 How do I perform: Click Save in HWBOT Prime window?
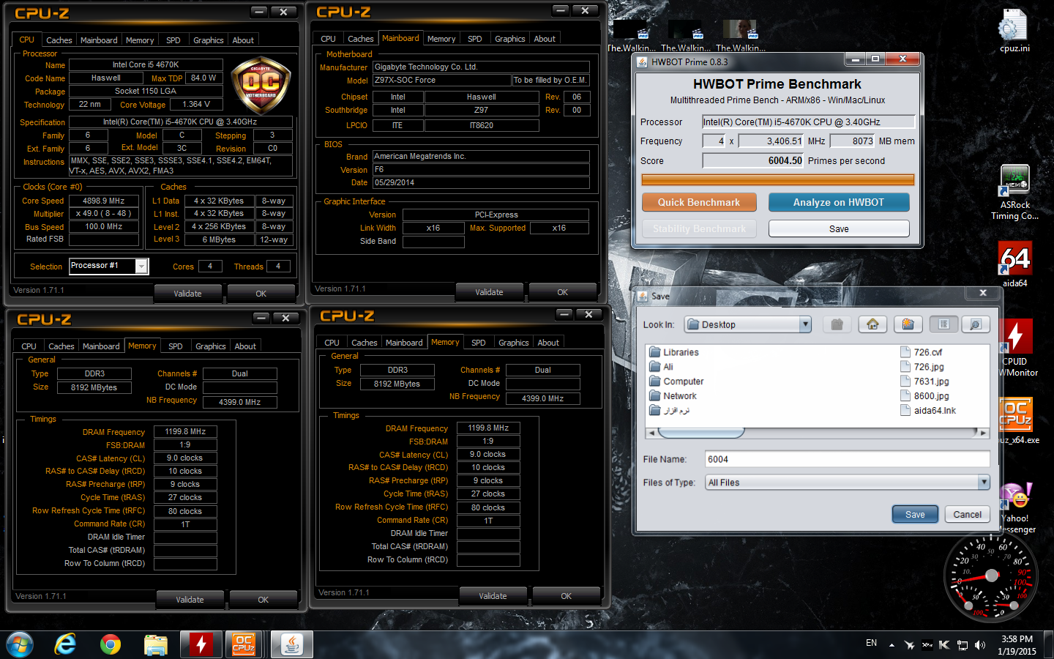(x=839, y=229)
